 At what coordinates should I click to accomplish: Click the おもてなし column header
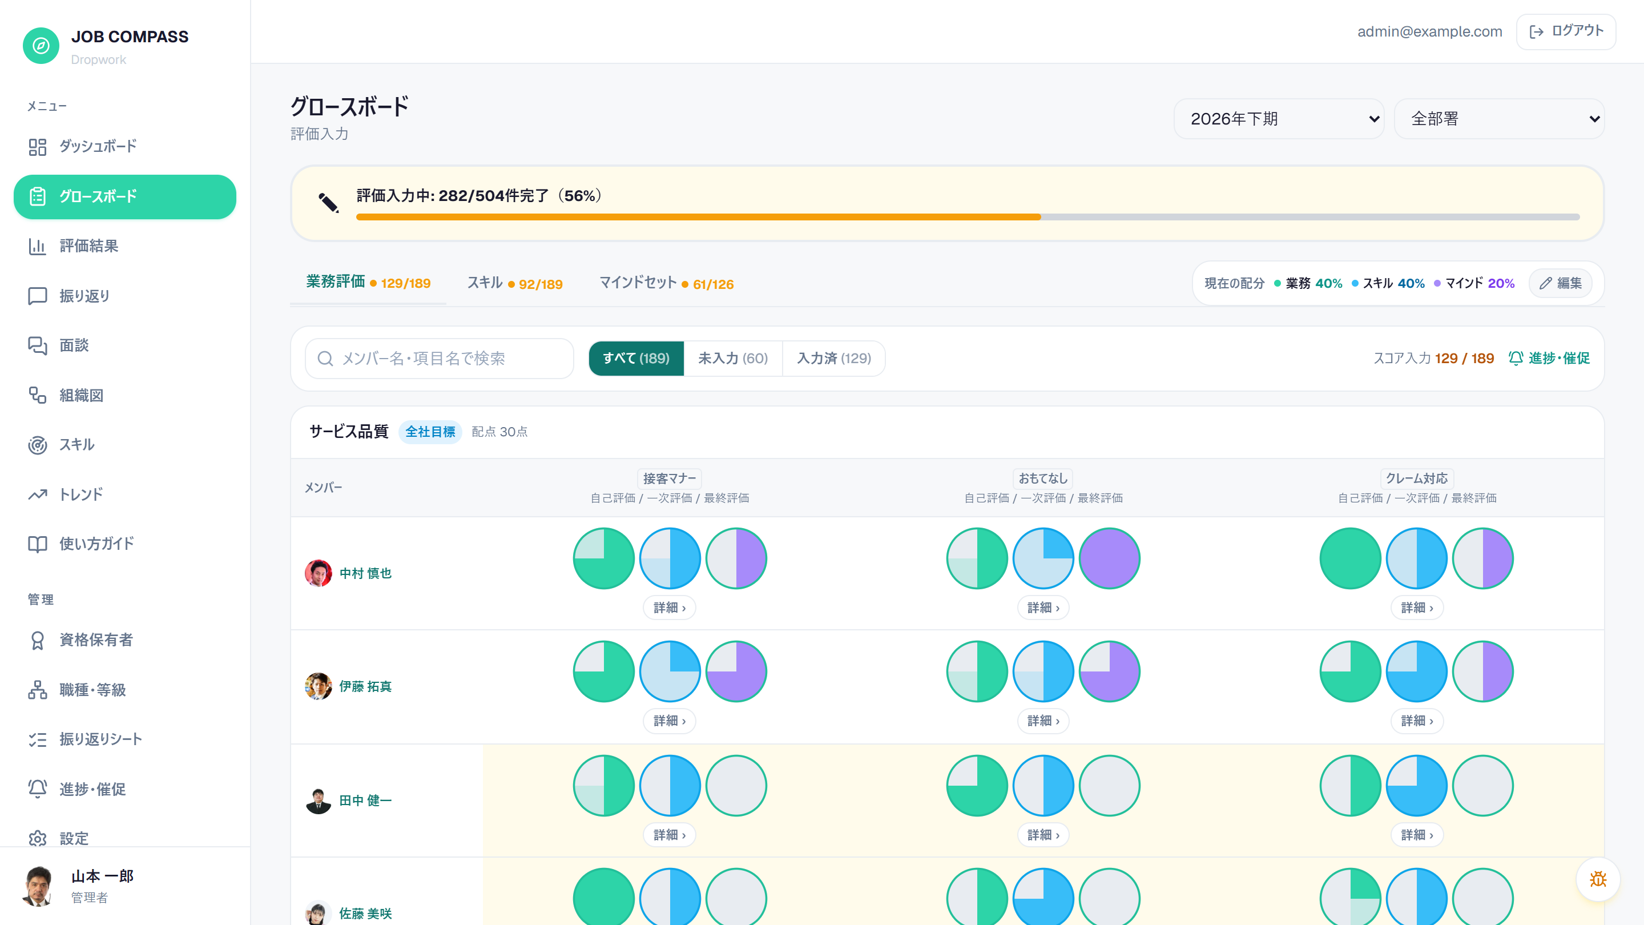click(1043, 479)
